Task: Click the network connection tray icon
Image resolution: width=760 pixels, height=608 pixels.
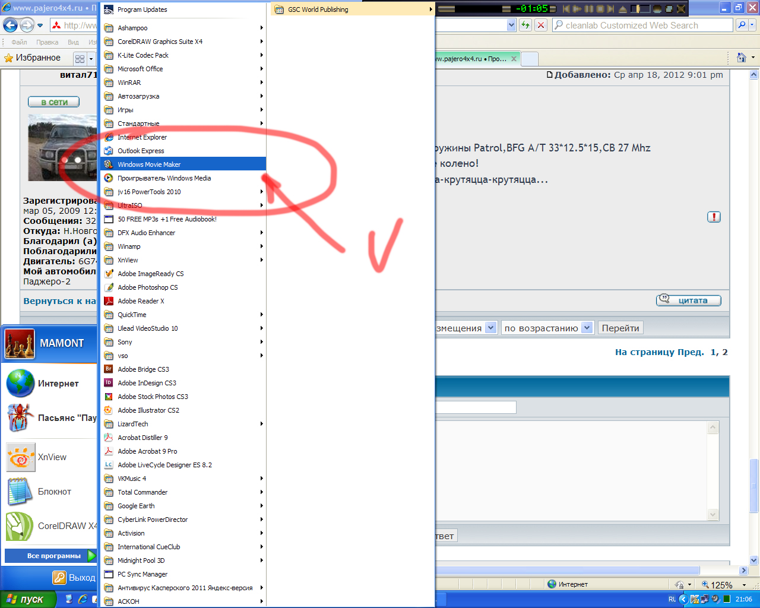Action: [x=704, y=599]
